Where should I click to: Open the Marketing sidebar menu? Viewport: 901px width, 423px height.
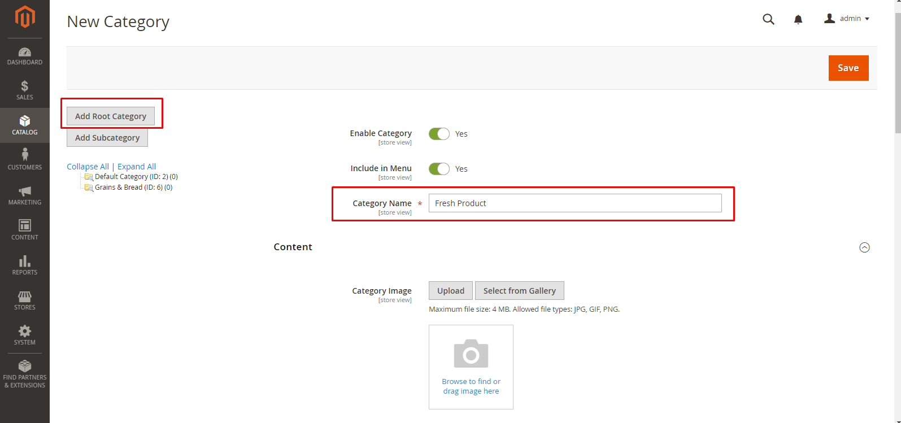tap(25, 195)
